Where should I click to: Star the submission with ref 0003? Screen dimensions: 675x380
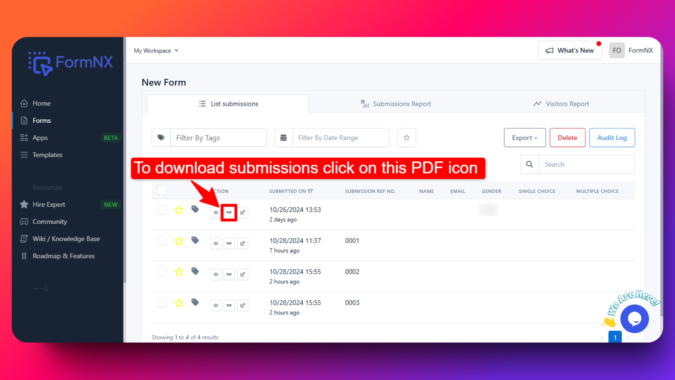click(x=179, y=303)
